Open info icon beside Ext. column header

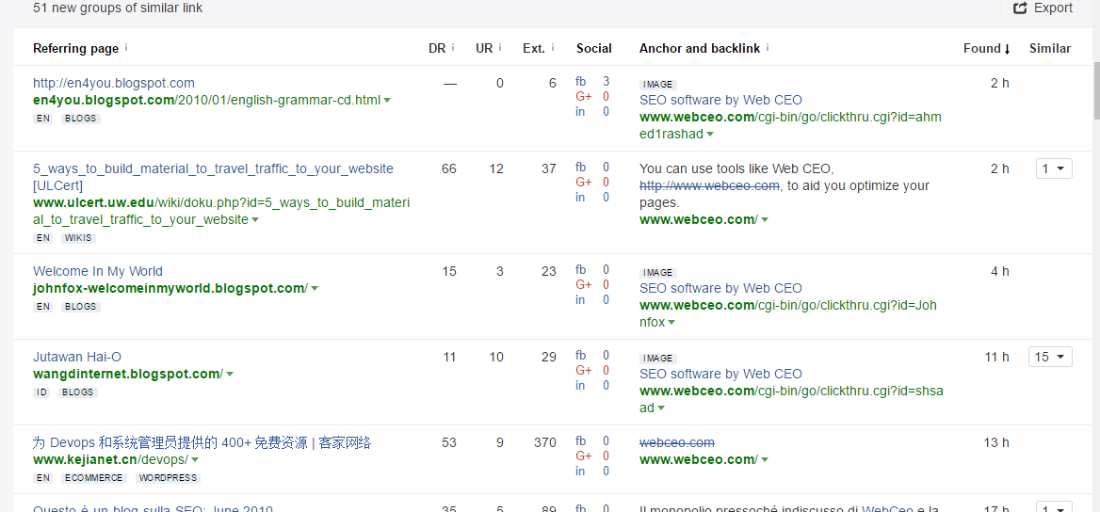coord(553,48)
